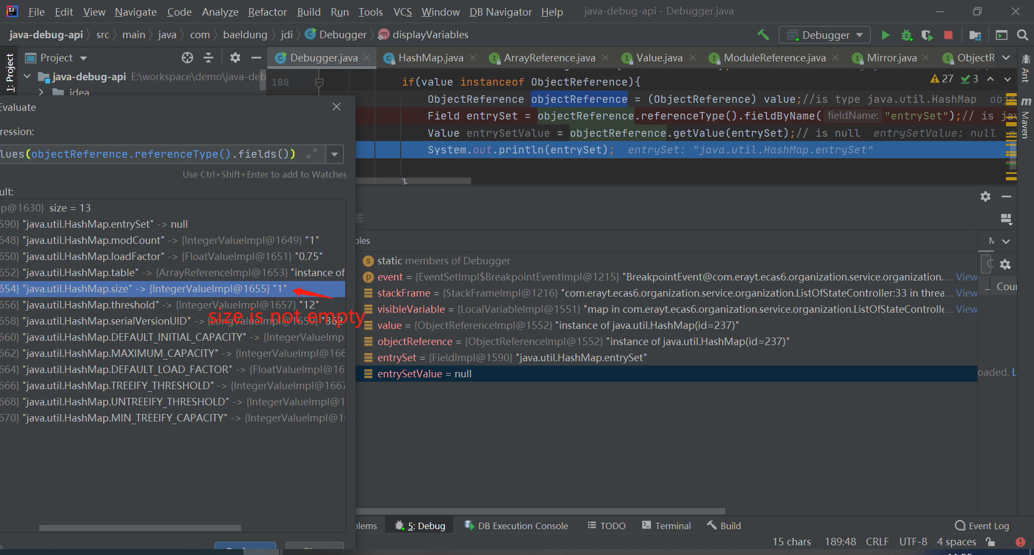Screen dimensions: 1034x555
Task: Select entrySetValue = null variable row
Action: point(667,374)
